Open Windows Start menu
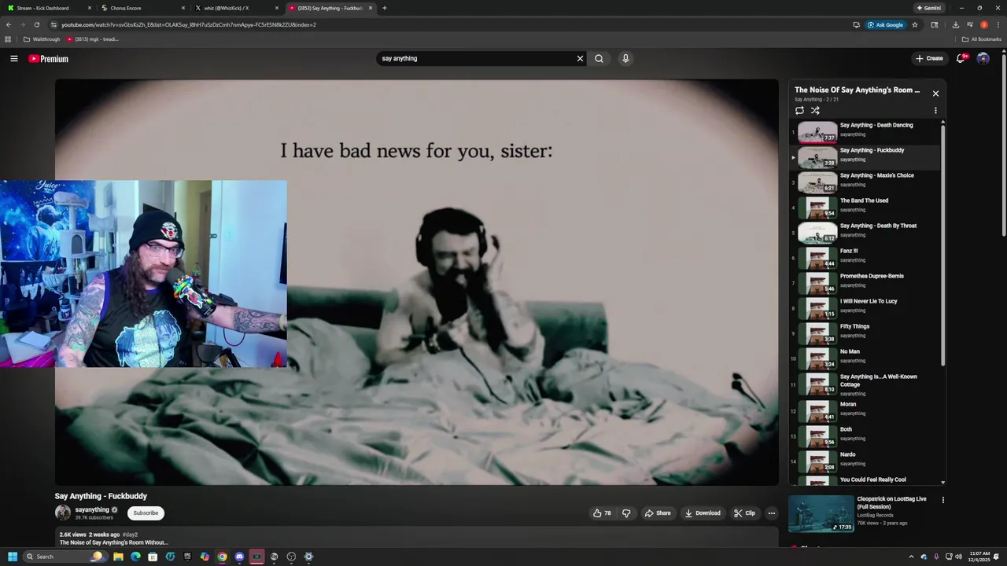Viewport: 1007px width, 566px height. 13,557
